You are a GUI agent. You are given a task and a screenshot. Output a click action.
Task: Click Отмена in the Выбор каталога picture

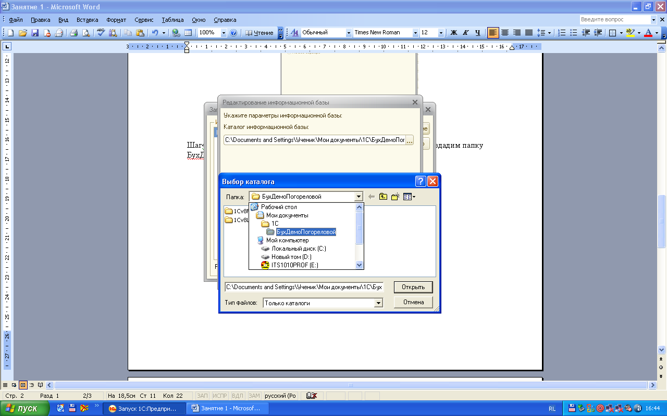click(x=413, y=302)
